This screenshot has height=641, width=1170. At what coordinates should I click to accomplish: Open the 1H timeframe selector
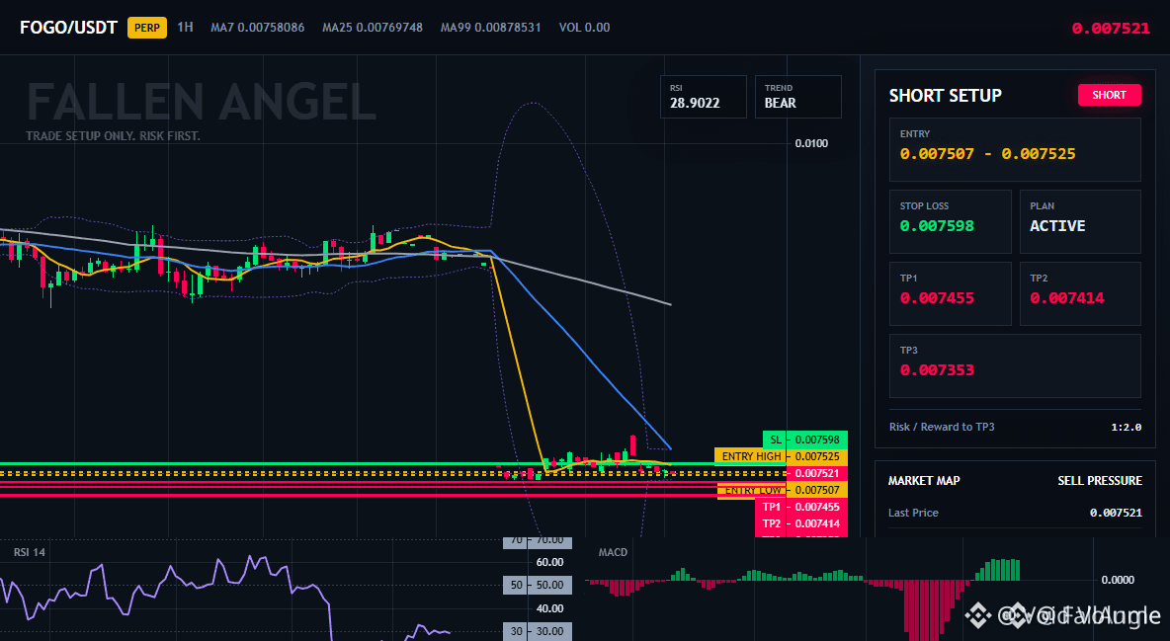(x=185, y=27)
